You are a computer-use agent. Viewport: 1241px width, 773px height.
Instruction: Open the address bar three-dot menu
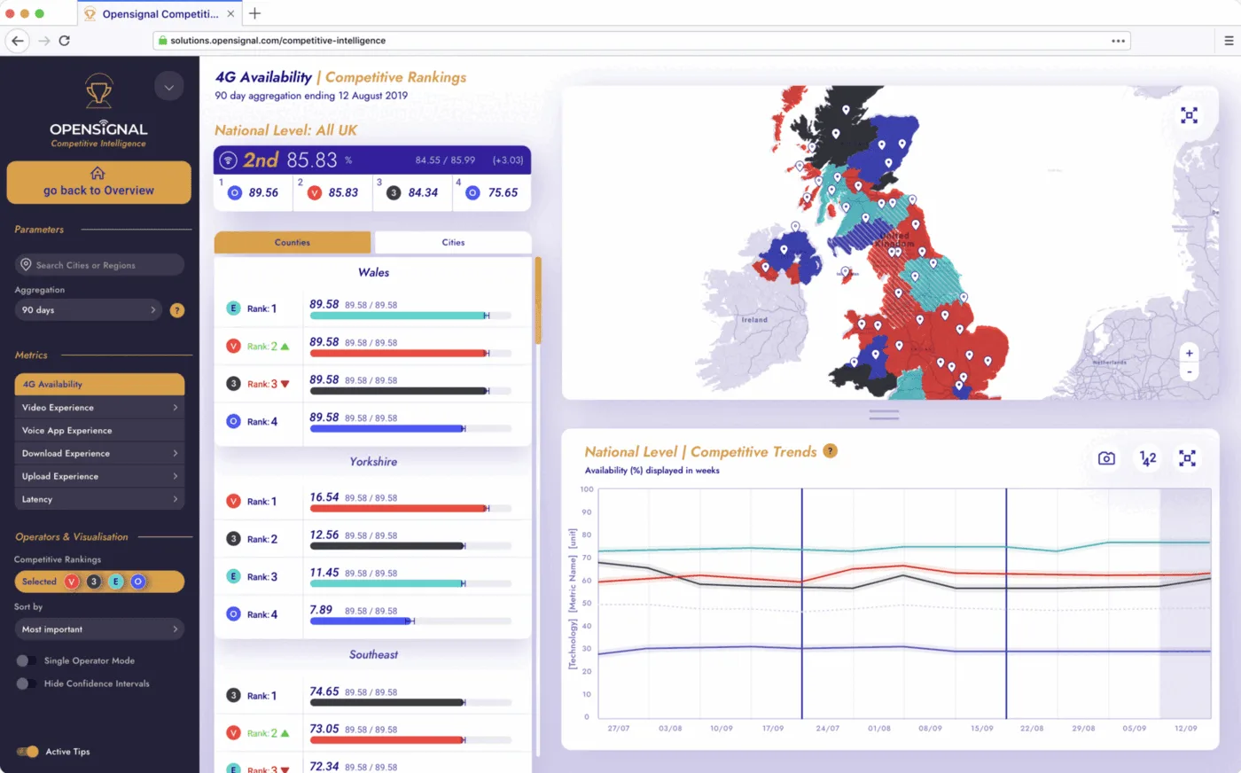[x=1119, y=41]
